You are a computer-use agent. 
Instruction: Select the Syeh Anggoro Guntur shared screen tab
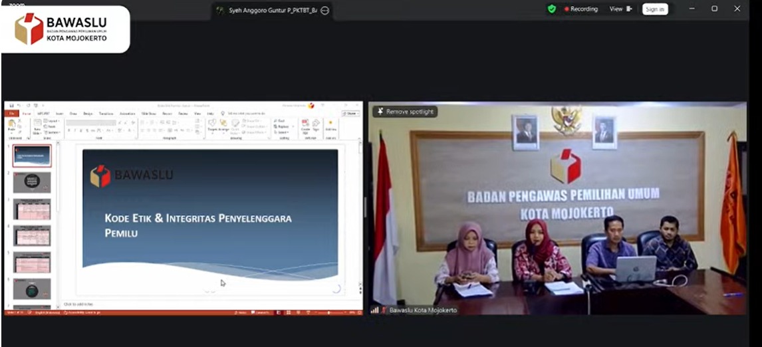[273, 10]
